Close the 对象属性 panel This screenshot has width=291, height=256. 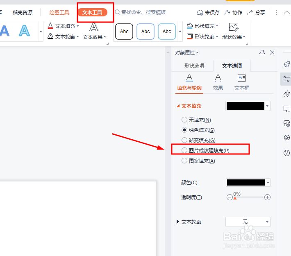click(x=272, y=52)
